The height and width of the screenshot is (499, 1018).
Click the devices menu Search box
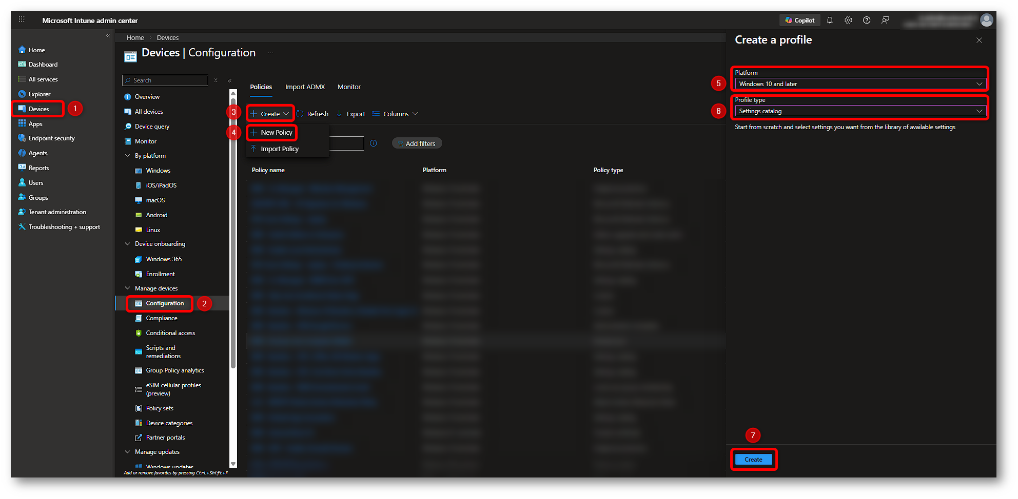click(165, 80)
